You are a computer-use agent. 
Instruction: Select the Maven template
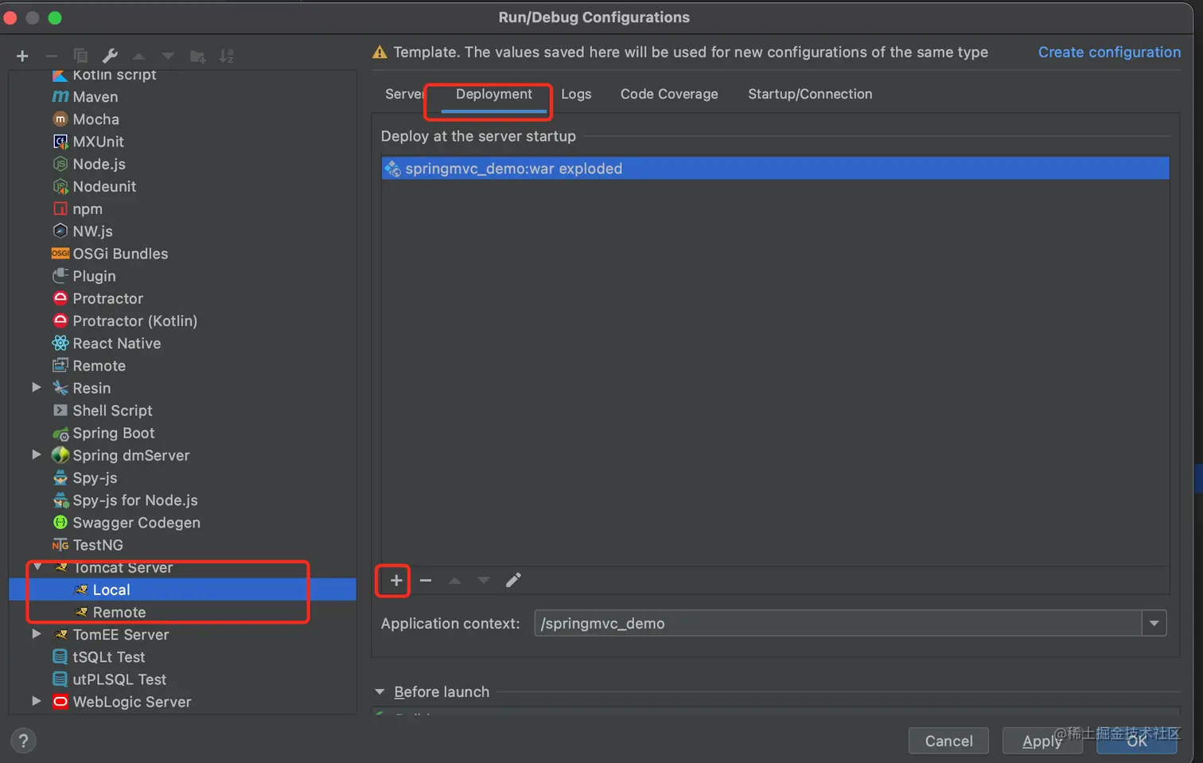(95, 96)
